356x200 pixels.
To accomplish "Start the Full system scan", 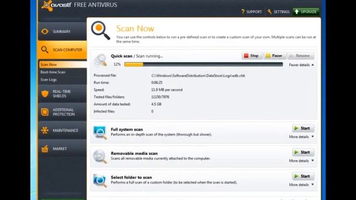I will [x=303, y=128].
